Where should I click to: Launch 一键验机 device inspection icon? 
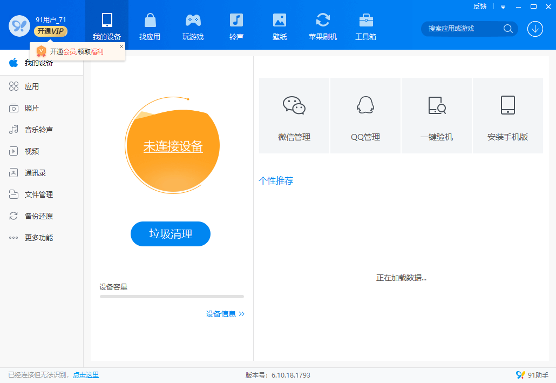pyautogui.click(x=437, y=105)
